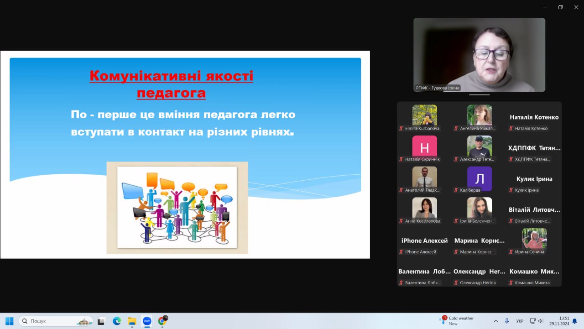This screenshot has width=584, height=329.
Task: Open the Windows Start menu
Action: click(x=10, y=321)
